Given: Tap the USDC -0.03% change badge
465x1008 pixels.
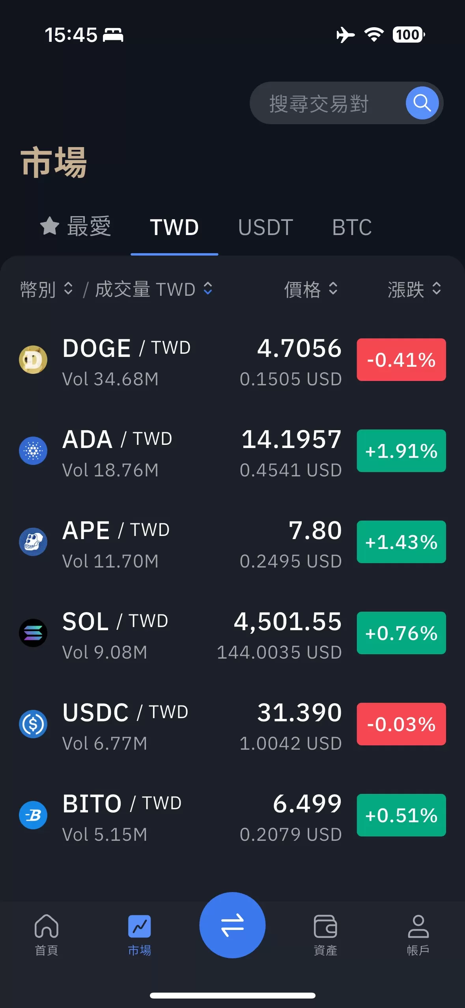Looking at the screenshot, I should pos(401,724).
